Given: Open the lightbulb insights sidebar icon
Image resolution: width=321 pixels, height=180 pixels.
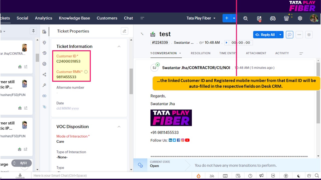Looking at the screenshot, I should (x=44, y=42).
